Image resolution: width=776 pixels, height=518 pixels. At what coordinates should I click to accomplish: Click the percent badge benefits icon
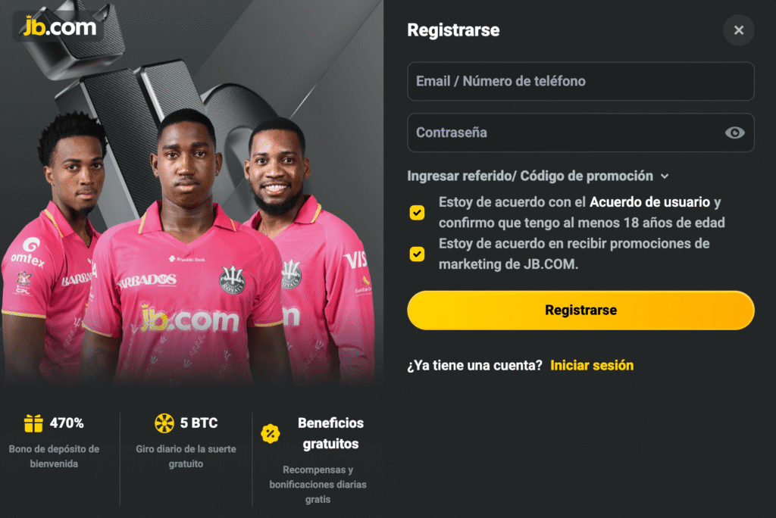click(271, 434)
